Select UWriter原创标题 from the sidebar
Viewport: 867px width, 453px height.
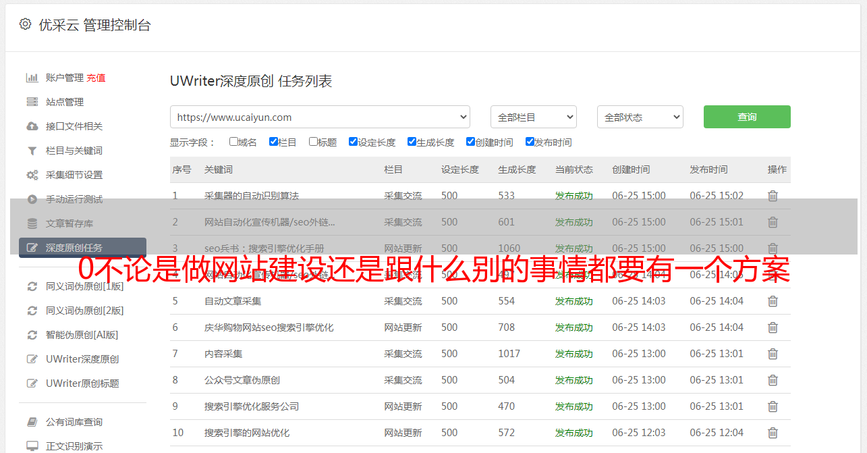pyautogui.click(x=82, y=383)
